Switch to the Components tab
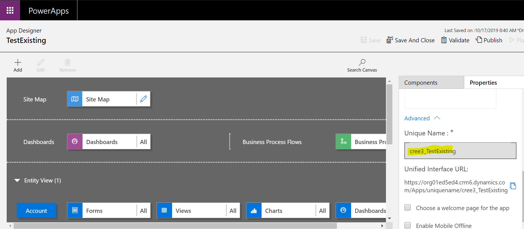 (x=421, y=83)
